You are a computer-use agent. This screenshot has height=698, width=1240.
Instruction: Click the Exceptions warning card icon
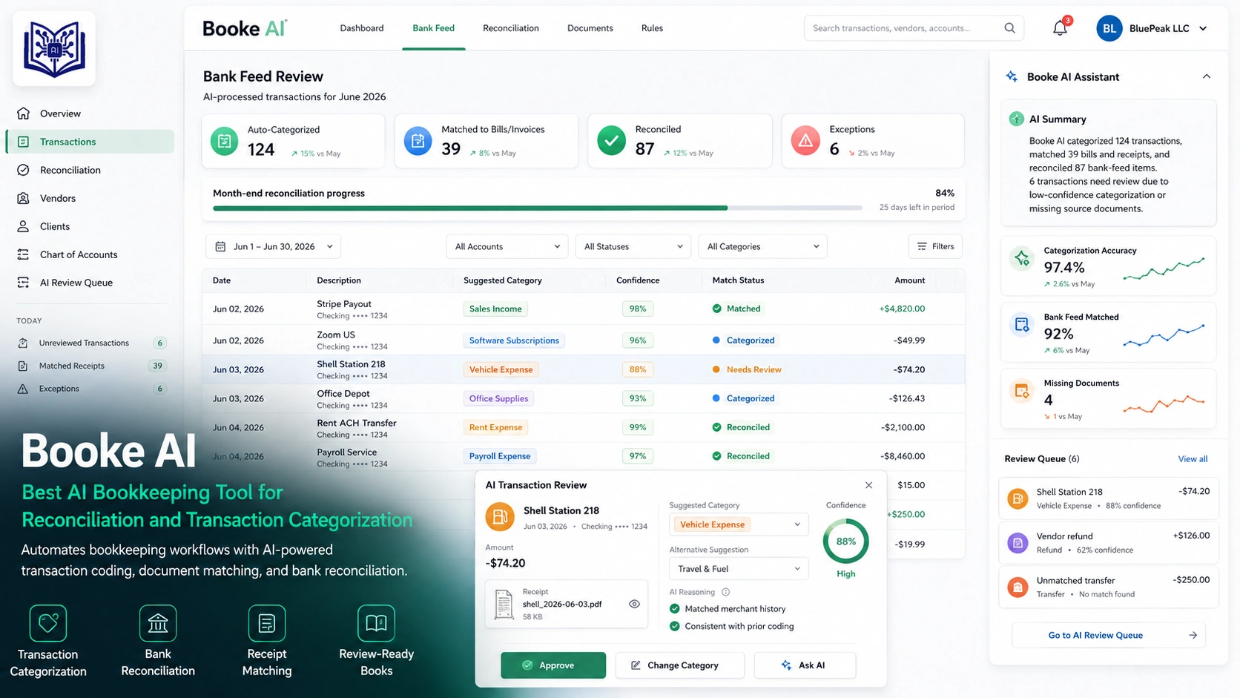805,141
